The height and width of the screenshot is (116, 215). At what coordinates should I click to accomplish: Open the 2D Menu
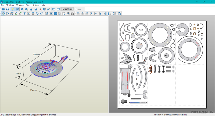coord(20,5)
